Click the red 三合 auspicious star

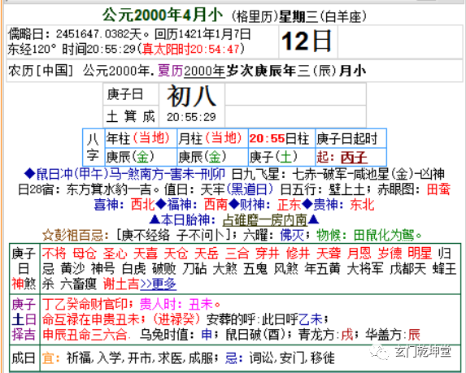point(237,254)
